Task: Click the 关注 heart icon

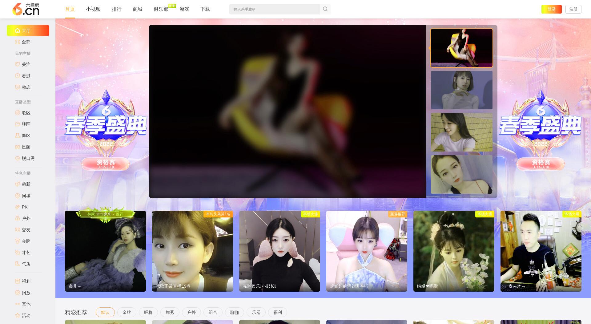Action: click(18, 64)
